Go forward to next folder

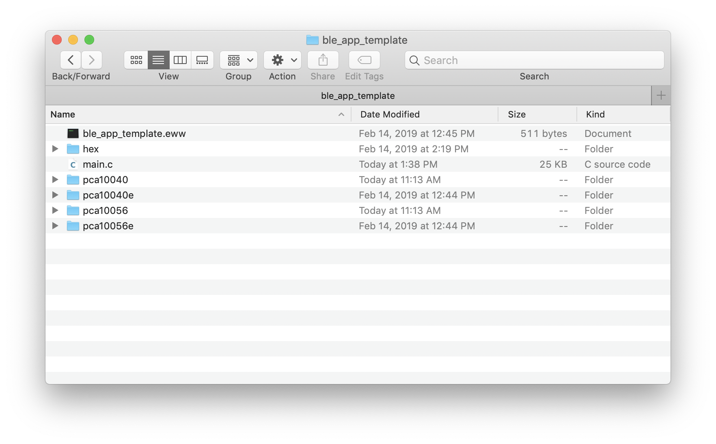[x=92, y=60]
